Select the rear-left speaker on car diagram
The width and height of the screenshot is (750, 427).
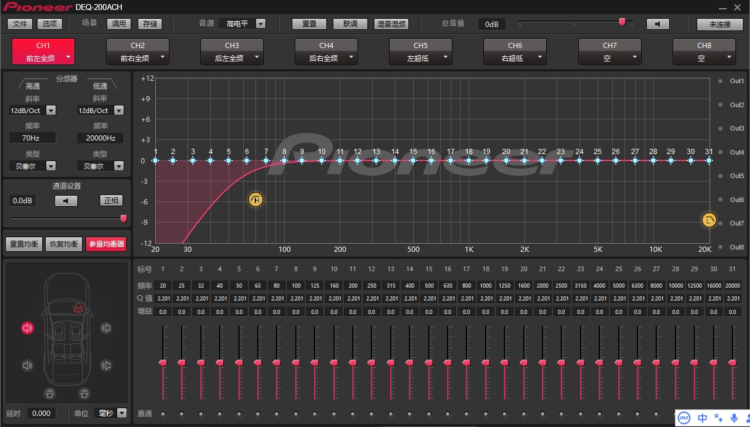28,365
